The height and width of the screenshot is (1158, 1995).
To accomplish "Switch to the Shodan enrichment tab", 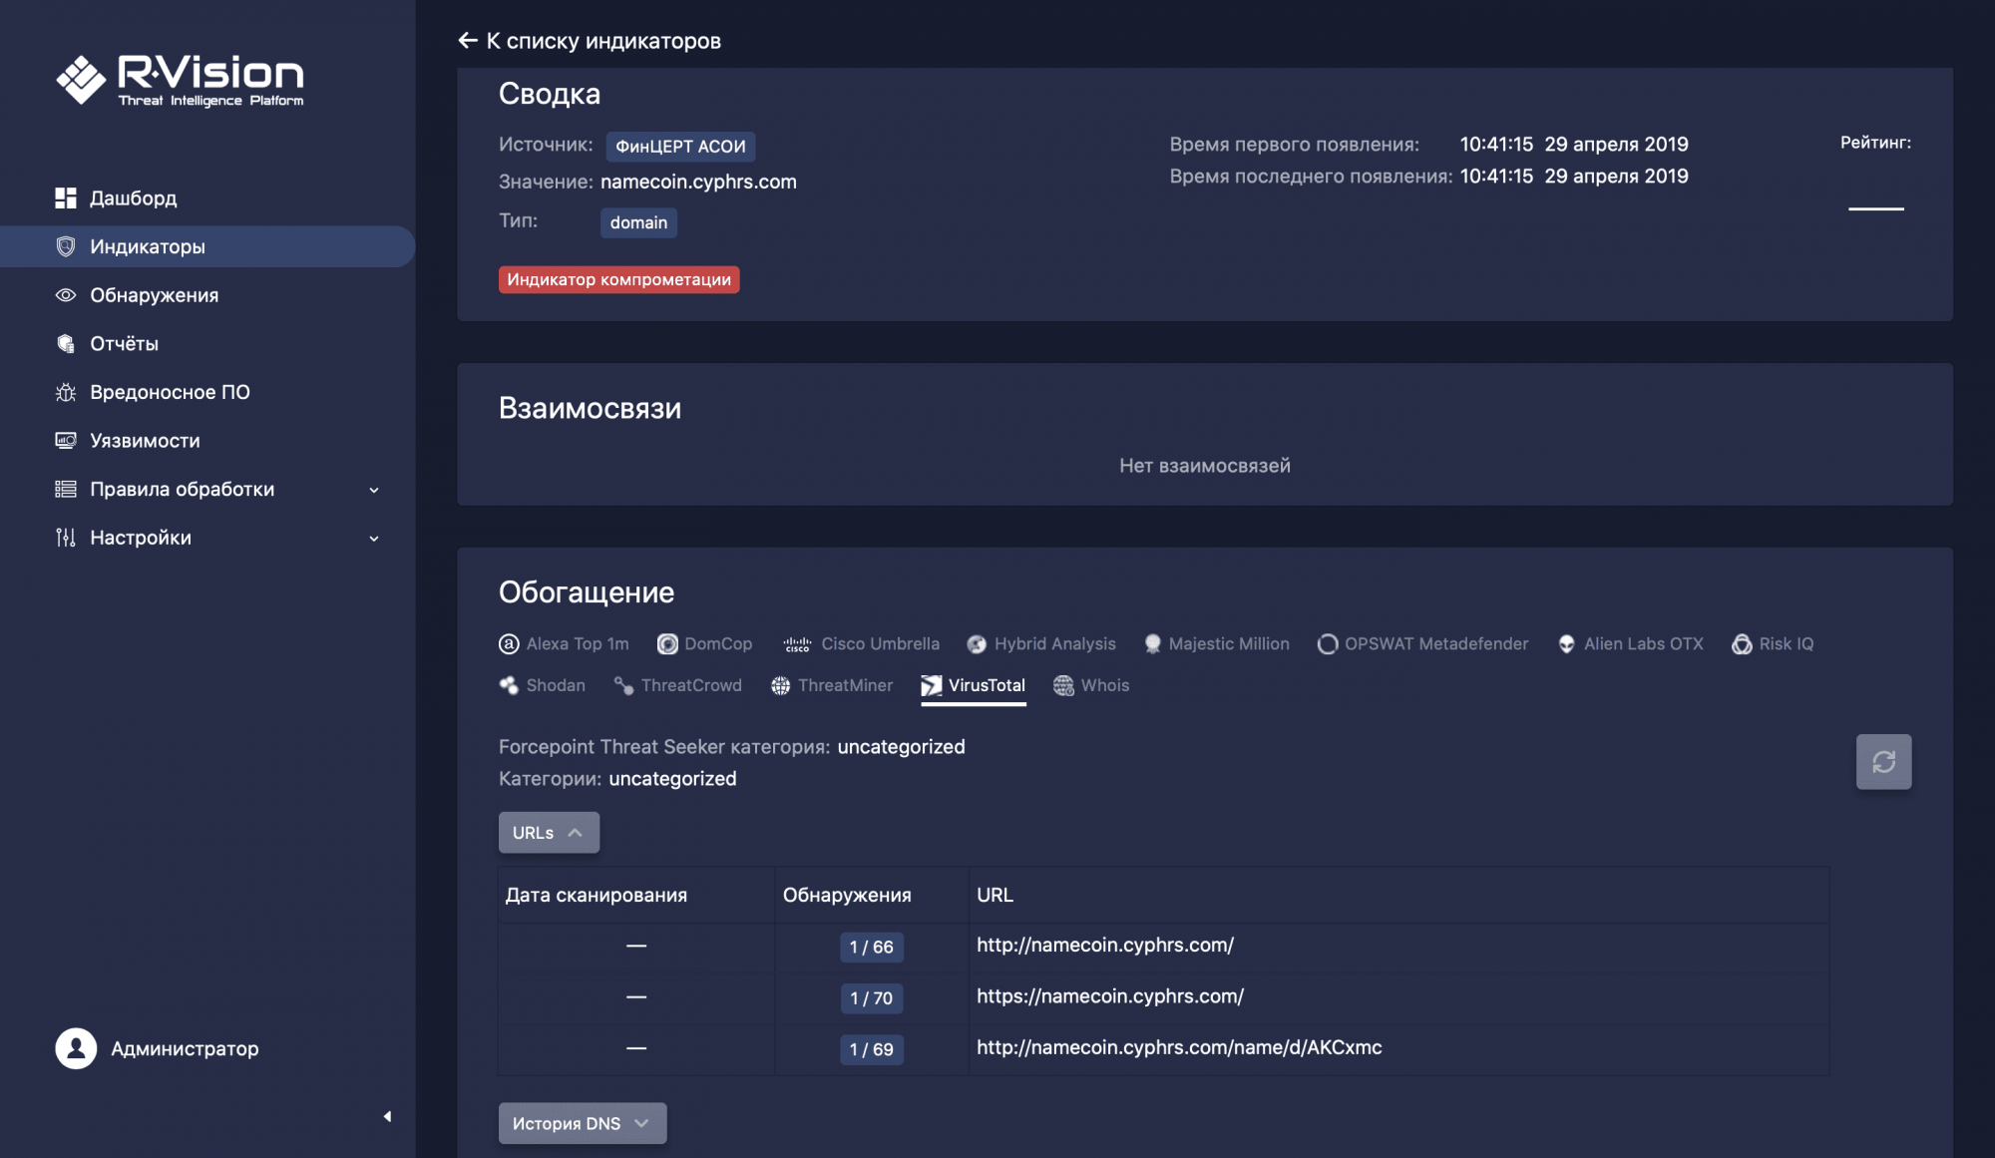I will coord(543,685).
